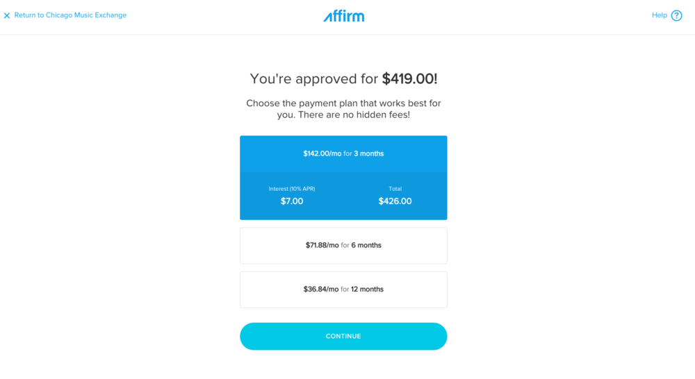Click the $426.00 total amount
This screenshot has height=379, width=695.
click(x=395, y=201)
